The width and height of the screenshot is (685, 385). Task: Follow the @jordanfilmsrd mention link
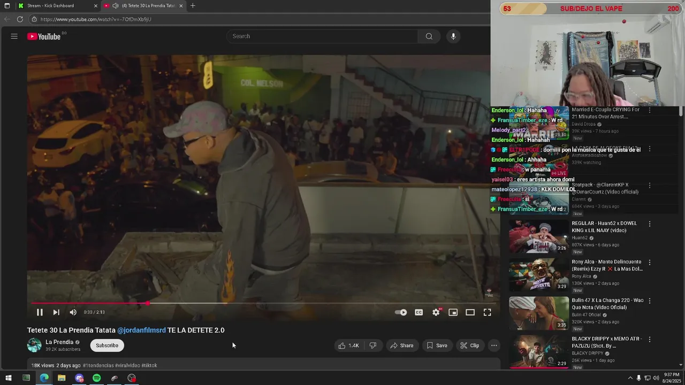(141, 330)
